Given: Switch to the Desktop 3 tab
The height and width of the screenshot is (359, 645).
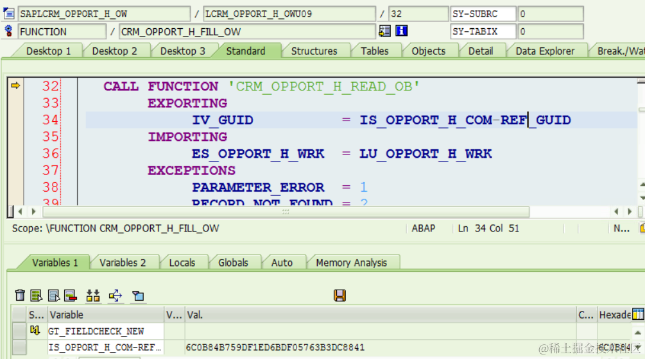Looking at the screenshot, I should (x=183, y=51).
